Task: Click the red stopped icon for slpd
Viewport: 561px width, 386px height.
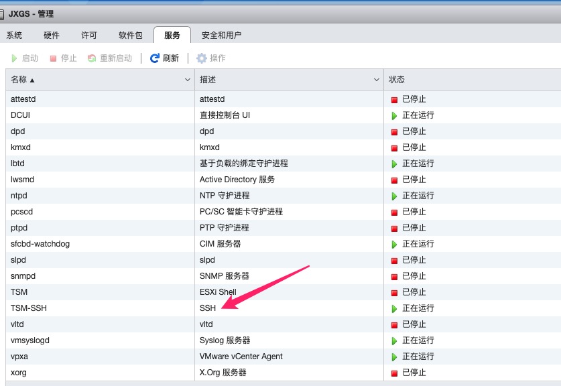Action: pyautogui.click(x=394, y=261)
